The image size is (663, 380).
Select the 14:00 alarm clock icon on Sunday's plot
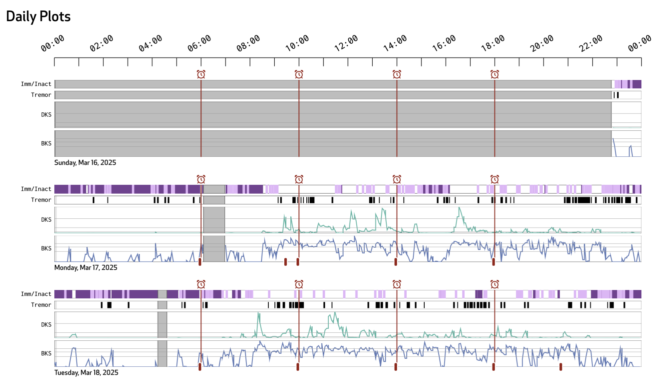397,74
